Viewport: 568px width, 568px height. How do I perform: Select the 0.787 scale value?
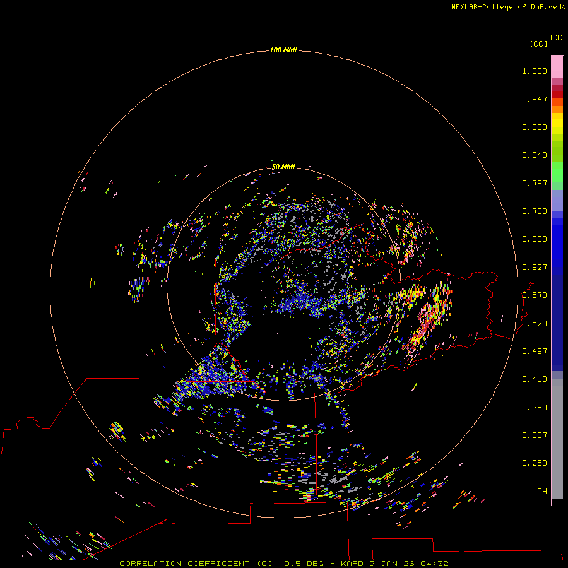click(x=535, y=183)
